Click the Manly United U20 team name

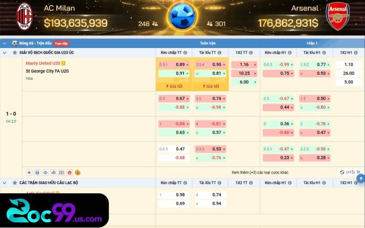pos(43,63)
